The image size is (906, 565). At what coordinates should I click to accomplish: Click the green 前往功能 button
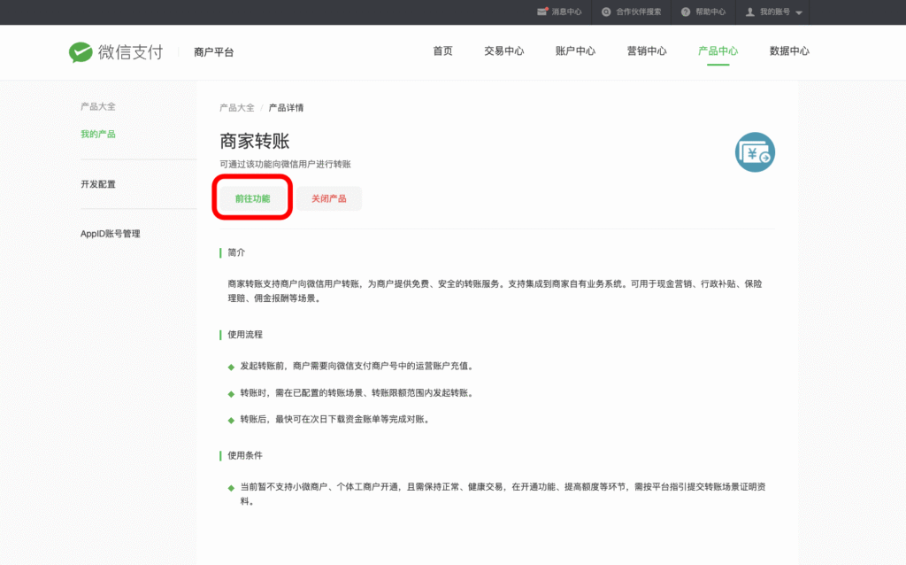251,197
